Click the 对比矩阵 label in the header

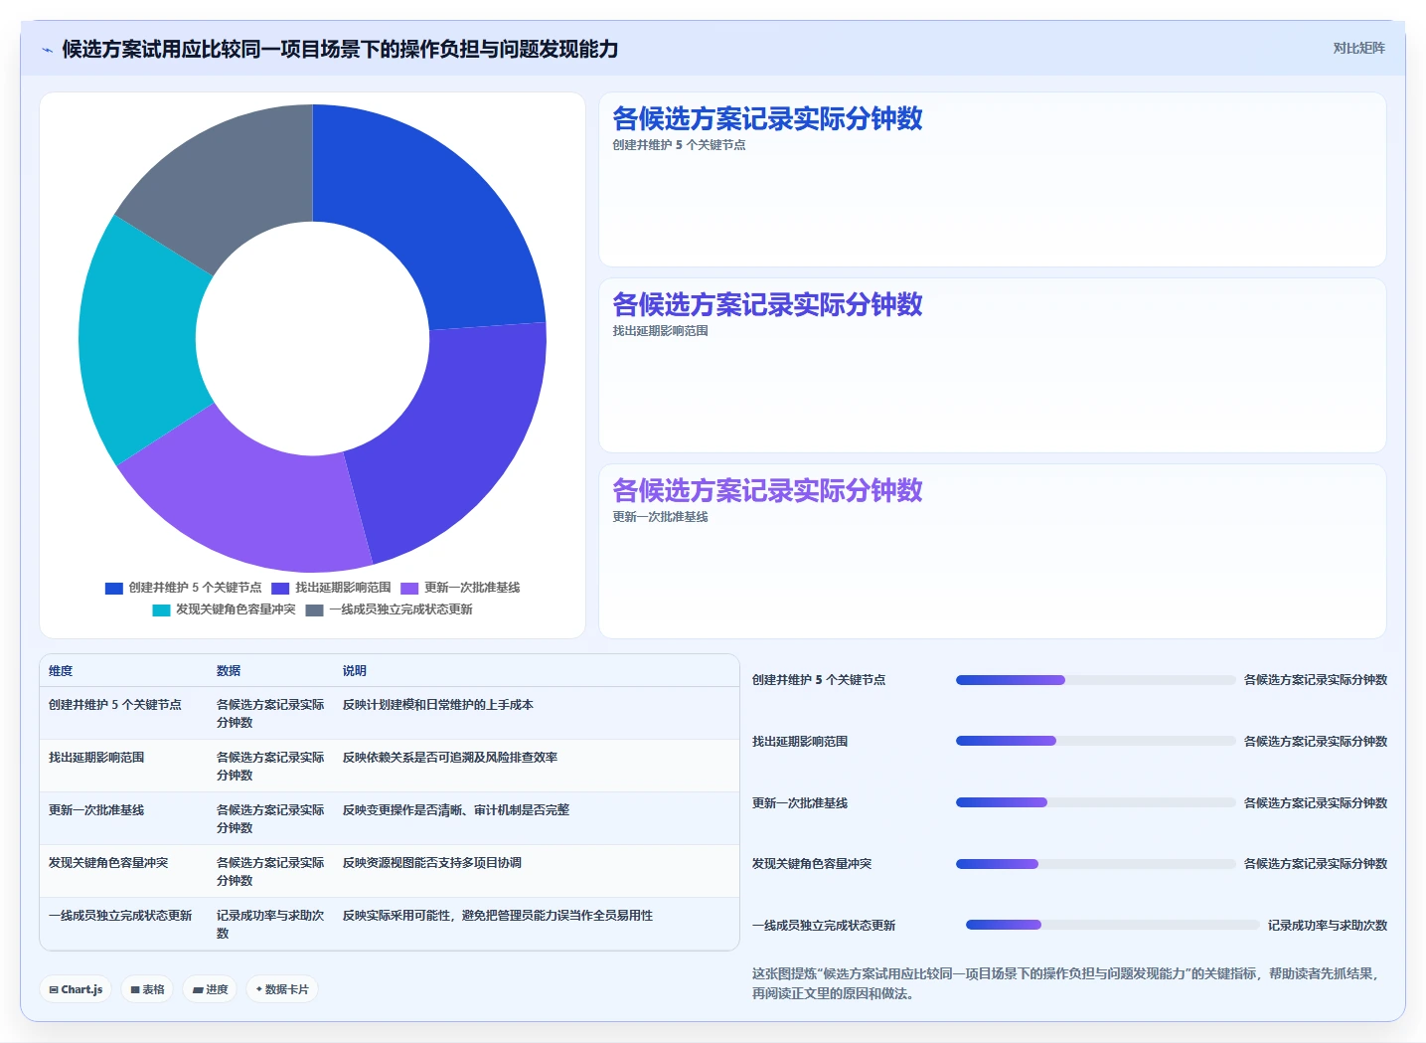coord(1358,48)
